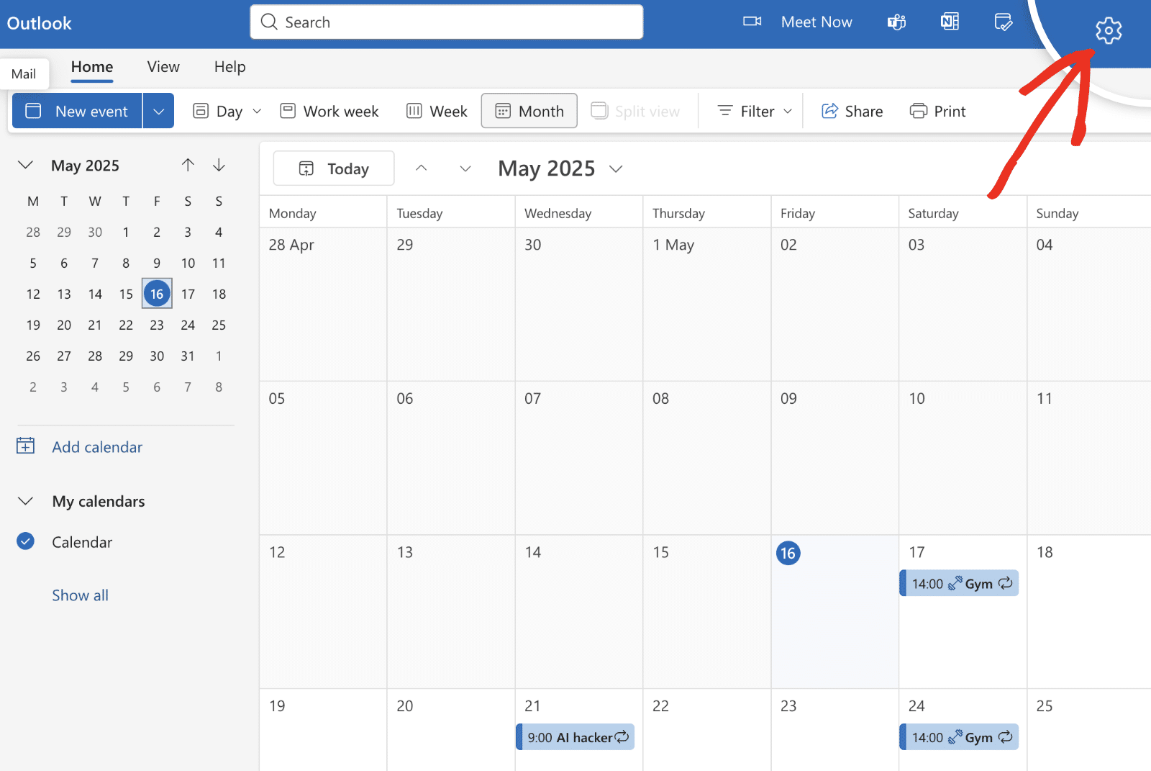Open the Home tab
Viewport: 1151px width, 771px height.
pyautogui.click(x=92, y=67)
